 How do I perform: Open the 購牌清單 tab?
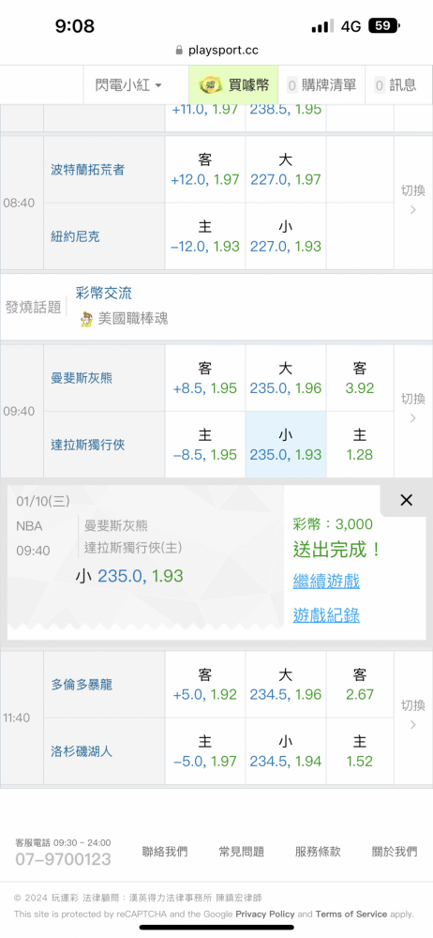(x=321, y=85)
